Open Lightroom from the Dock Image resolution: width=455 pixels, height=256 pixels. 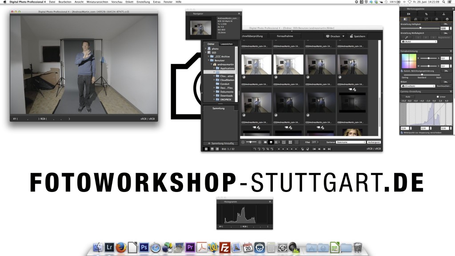(109, 248)
